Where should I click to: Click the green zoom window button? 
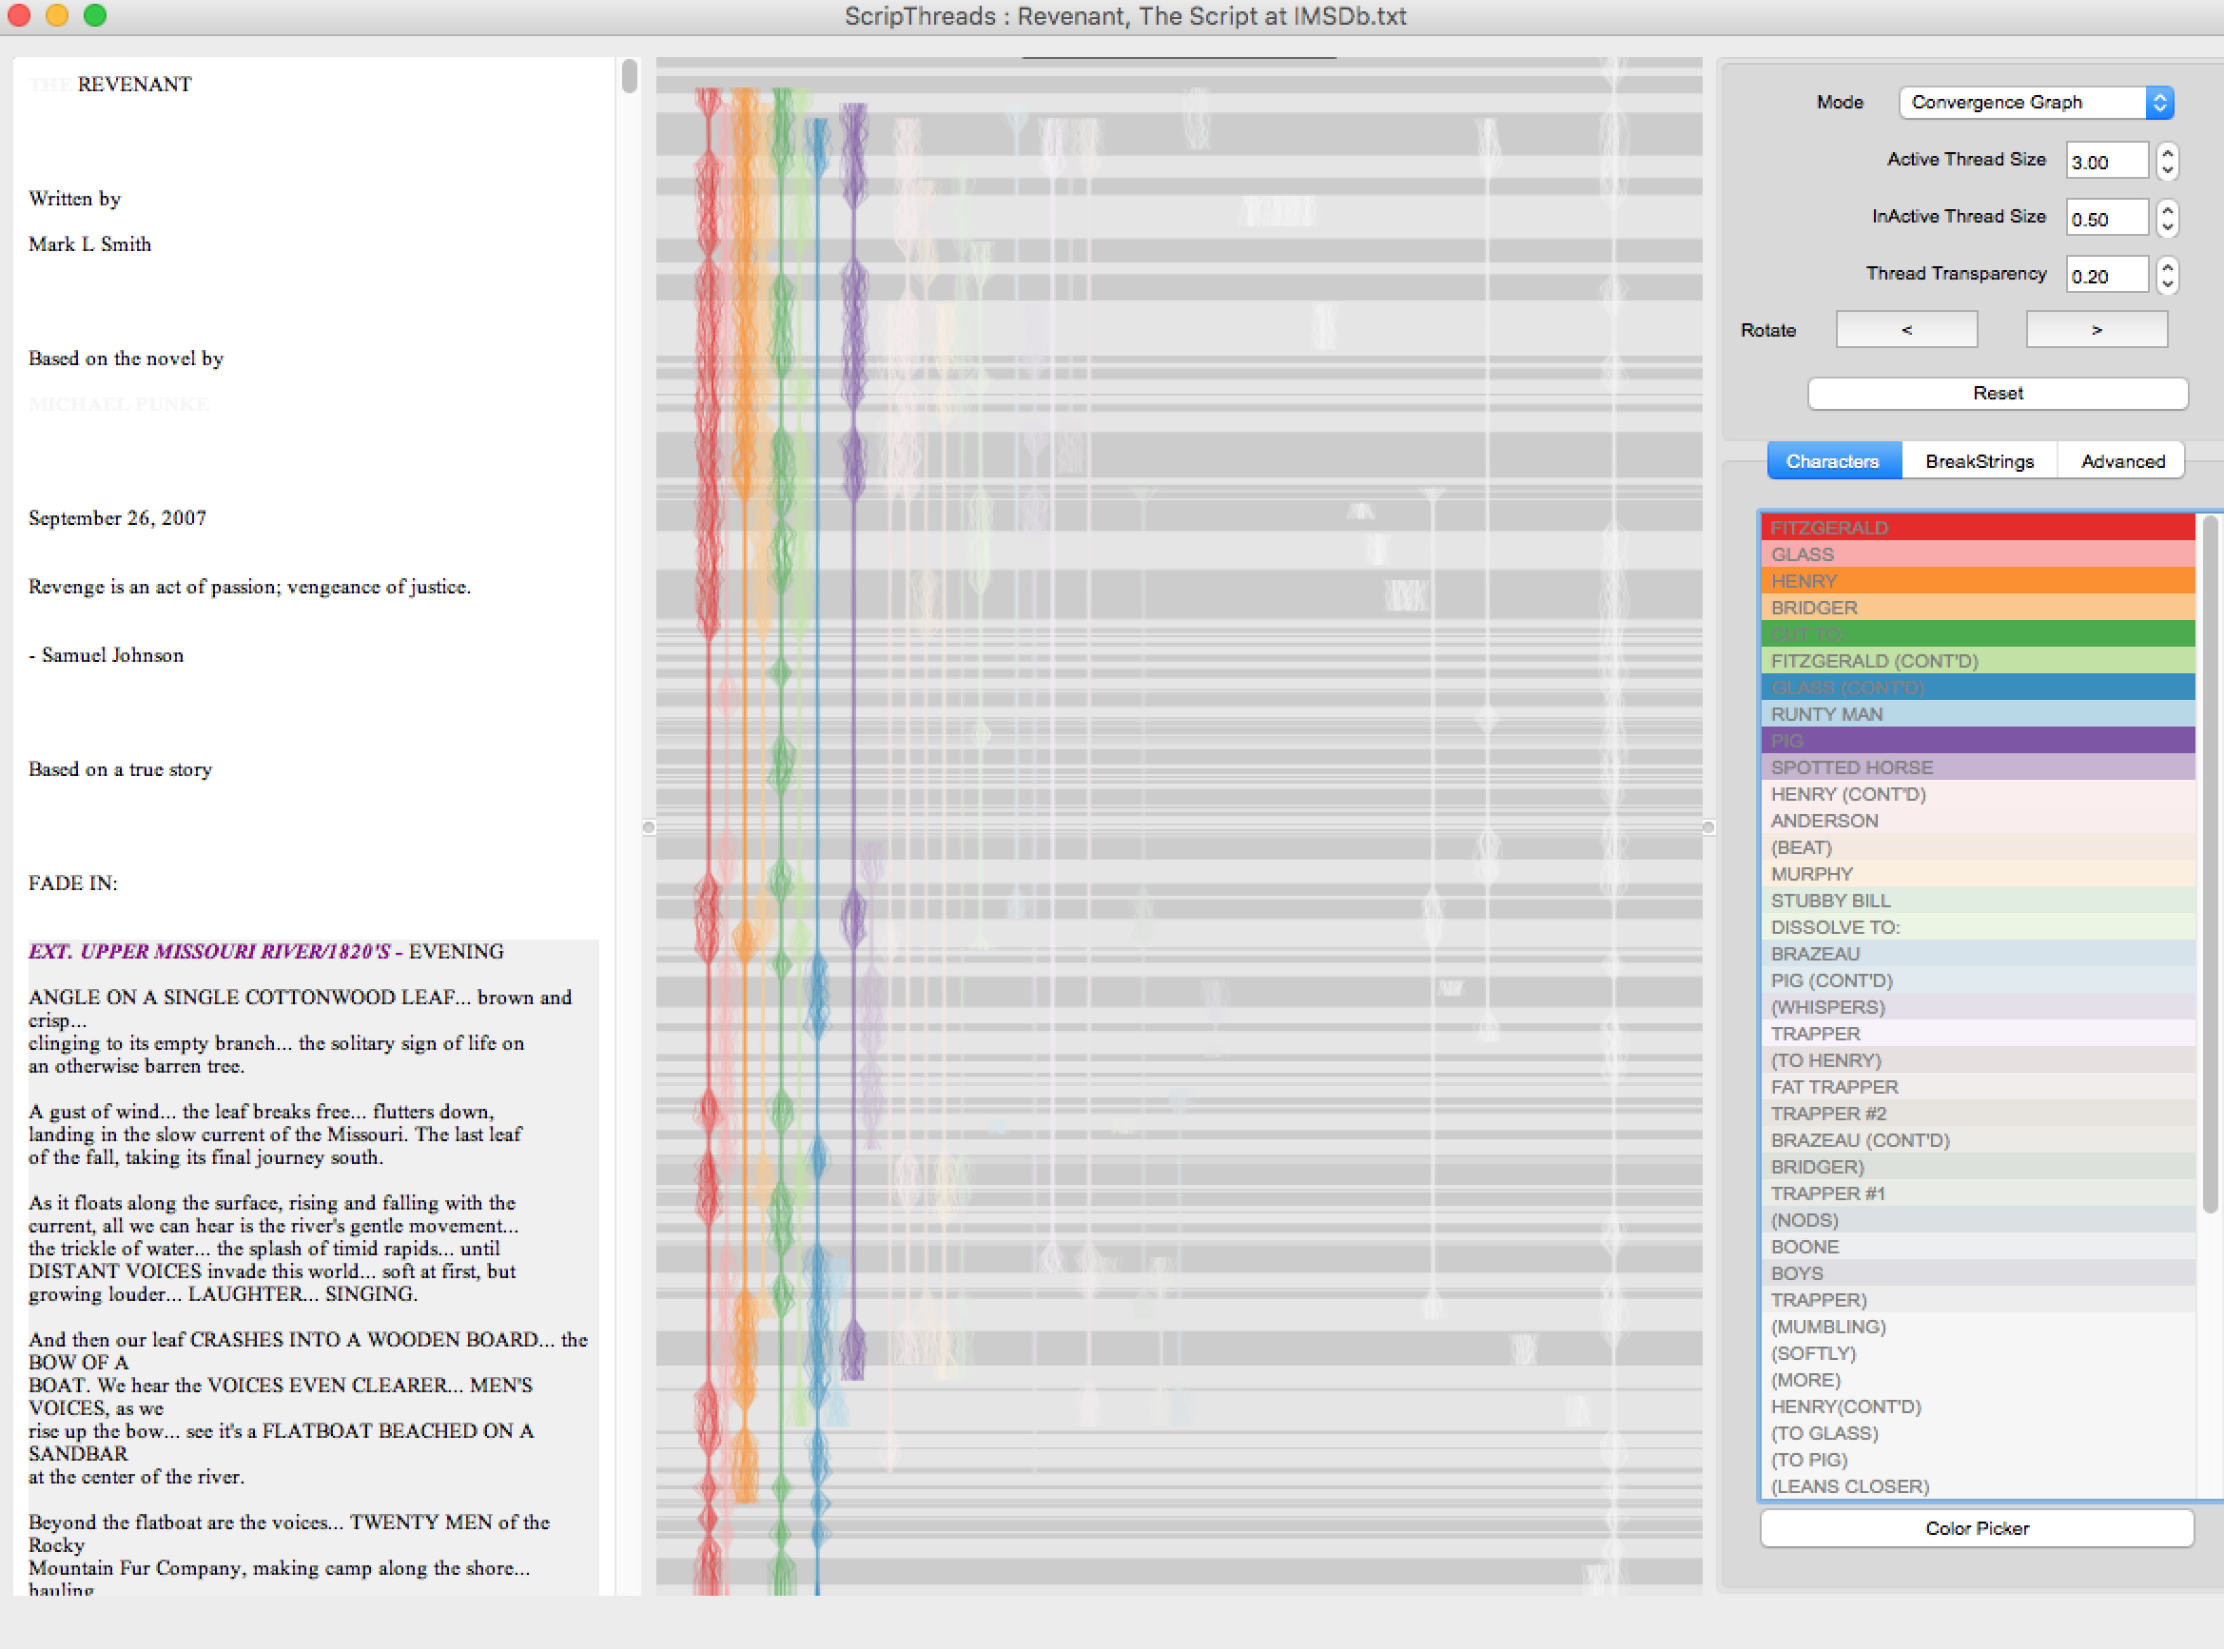point(95,15)
